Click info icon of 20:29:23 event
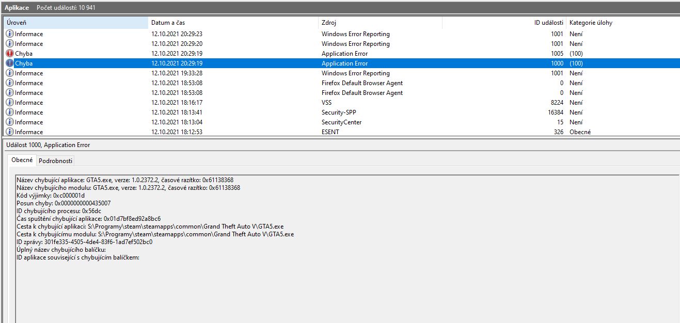 click(x=10, y=34)
